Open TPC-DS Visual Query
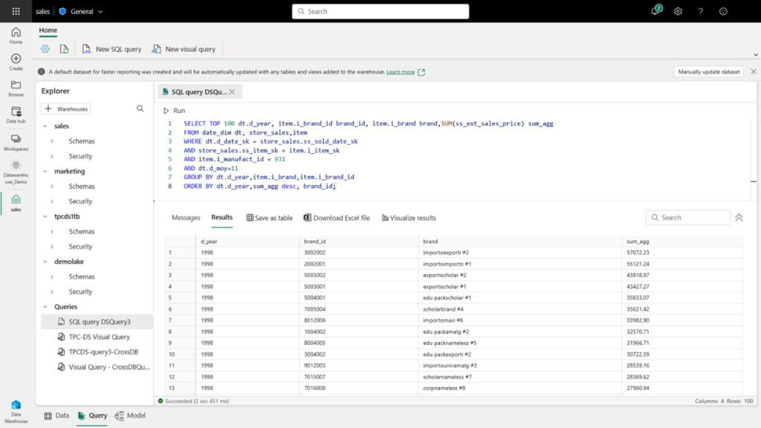This screenshot has height=428, width=761. (x=97, y=337)
